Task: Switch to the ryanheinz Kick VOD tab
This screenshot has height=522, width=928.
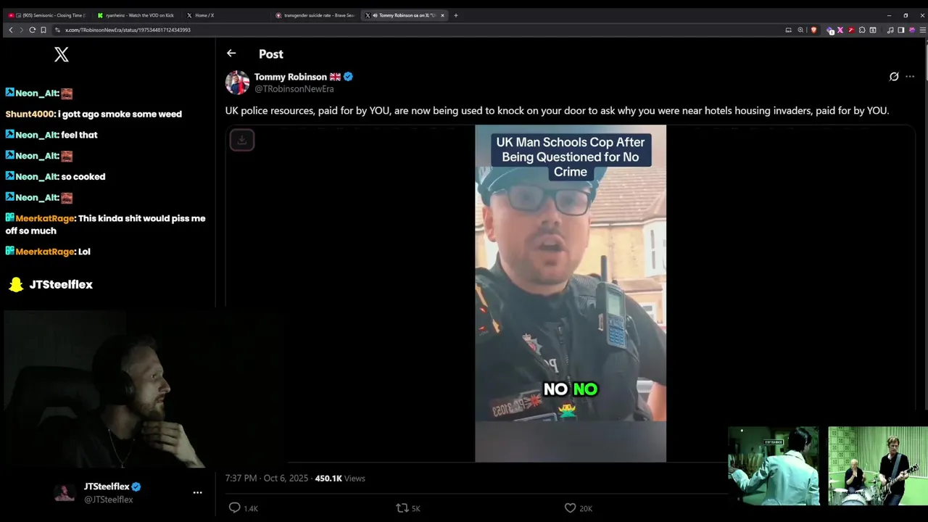Action: click(x=136, y=15)
